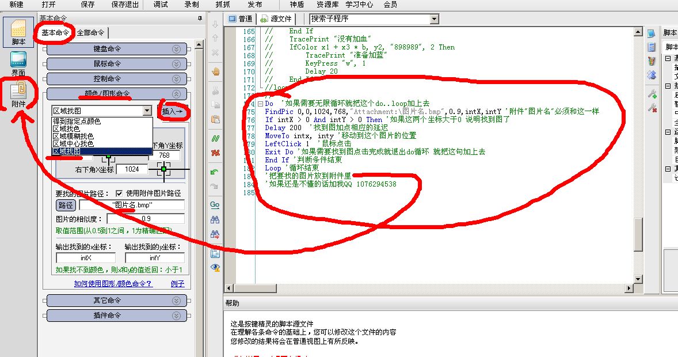Click the colorful cup icon in right toolbar
Screen dimensions: 678x357
click(x=652, y=61)
